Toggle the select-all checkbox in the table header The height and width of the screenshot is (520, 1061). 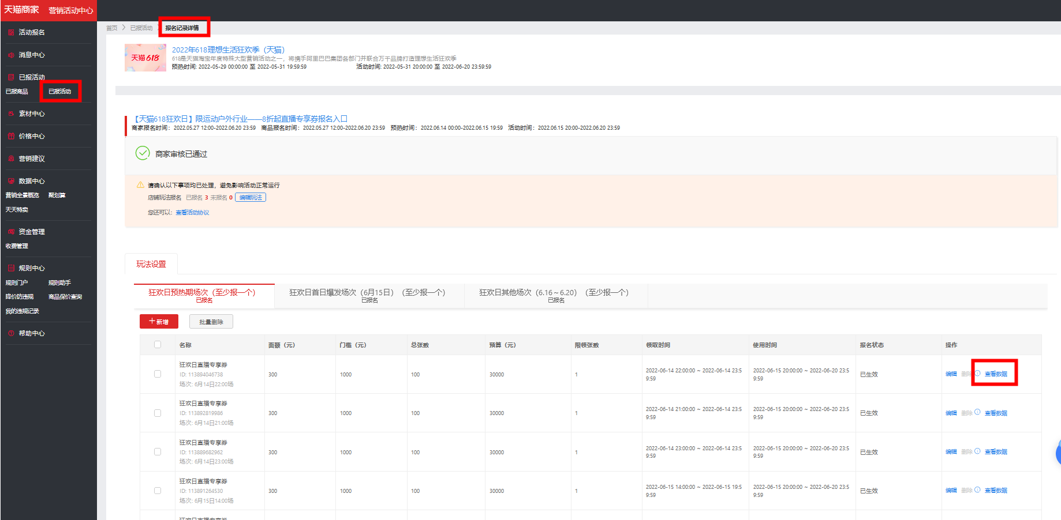pyautogui.click(x=158, y=345)
